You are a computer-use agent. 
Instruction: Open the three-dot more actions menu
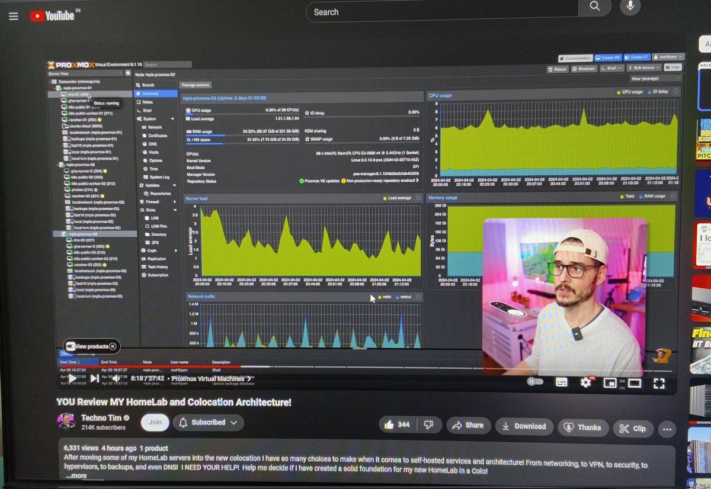pos(667,429)
